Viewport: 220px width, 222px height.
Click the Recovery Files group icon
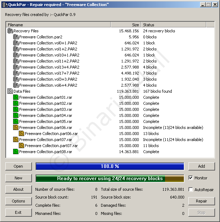pyautogui.click(x=10, y=31)
